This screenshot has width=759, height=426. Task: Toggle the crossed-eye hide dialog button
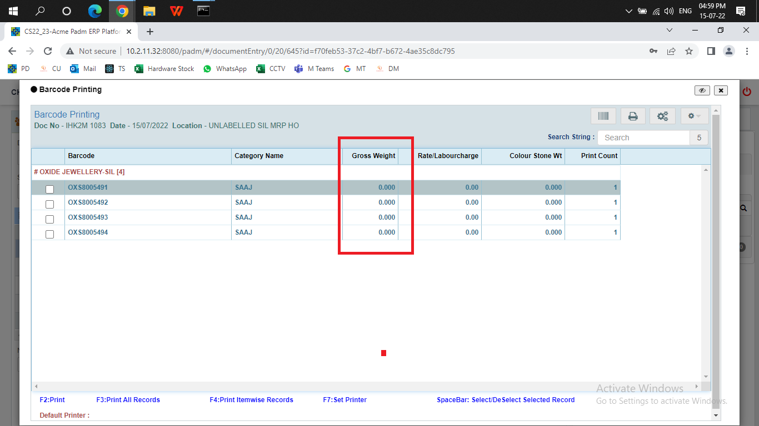pyautogui.click(x=702, y=90)
